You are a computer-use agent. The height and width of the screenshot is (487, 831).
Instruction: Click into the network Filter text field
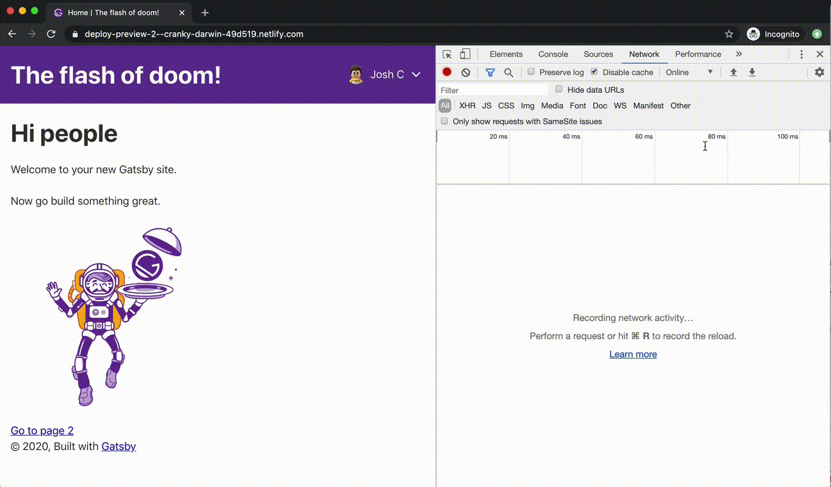click(493, 90)
